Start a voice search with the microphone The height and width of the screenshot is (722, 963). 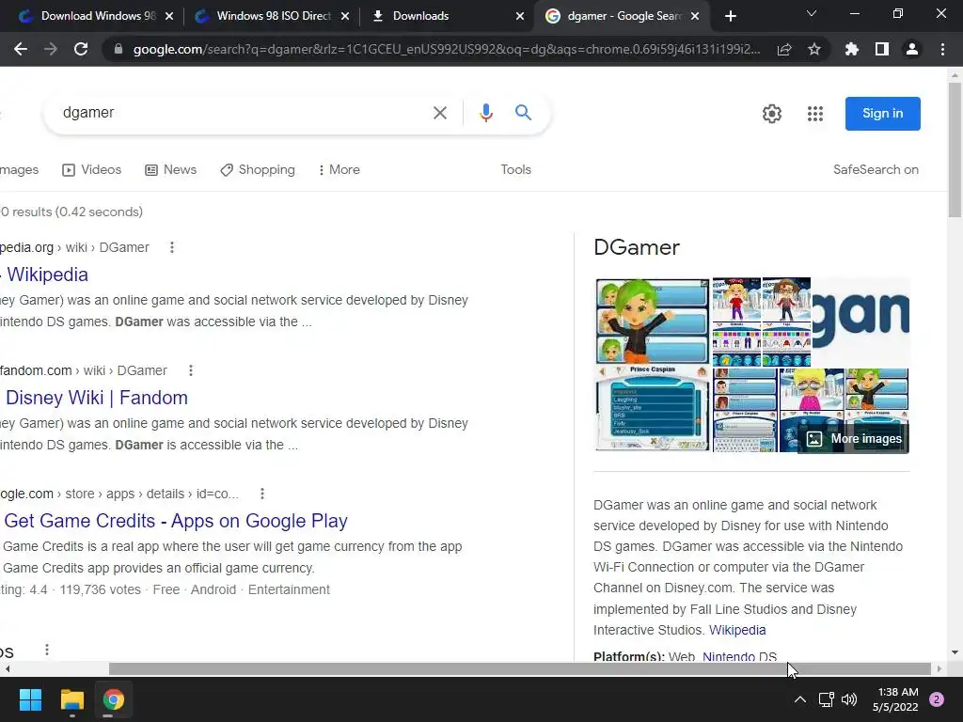coord(486,113)
